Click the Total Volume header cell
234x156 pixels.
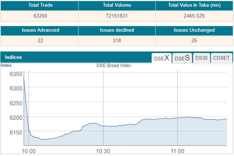tap(117, 5)
